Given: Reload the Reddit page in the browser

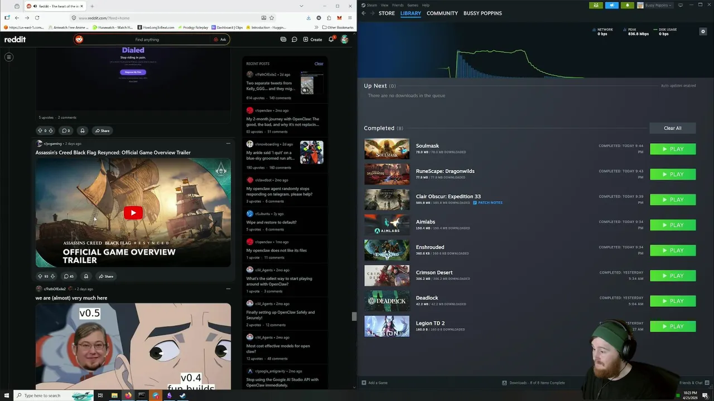Looking at the screenshot, I should [x=37, y=18].
